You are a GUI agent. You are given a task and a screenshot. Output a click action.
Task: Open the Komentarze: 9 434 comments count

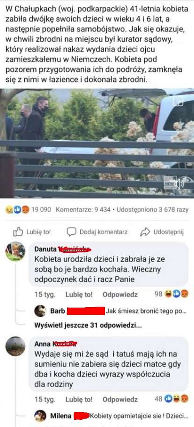click(83, 210)
